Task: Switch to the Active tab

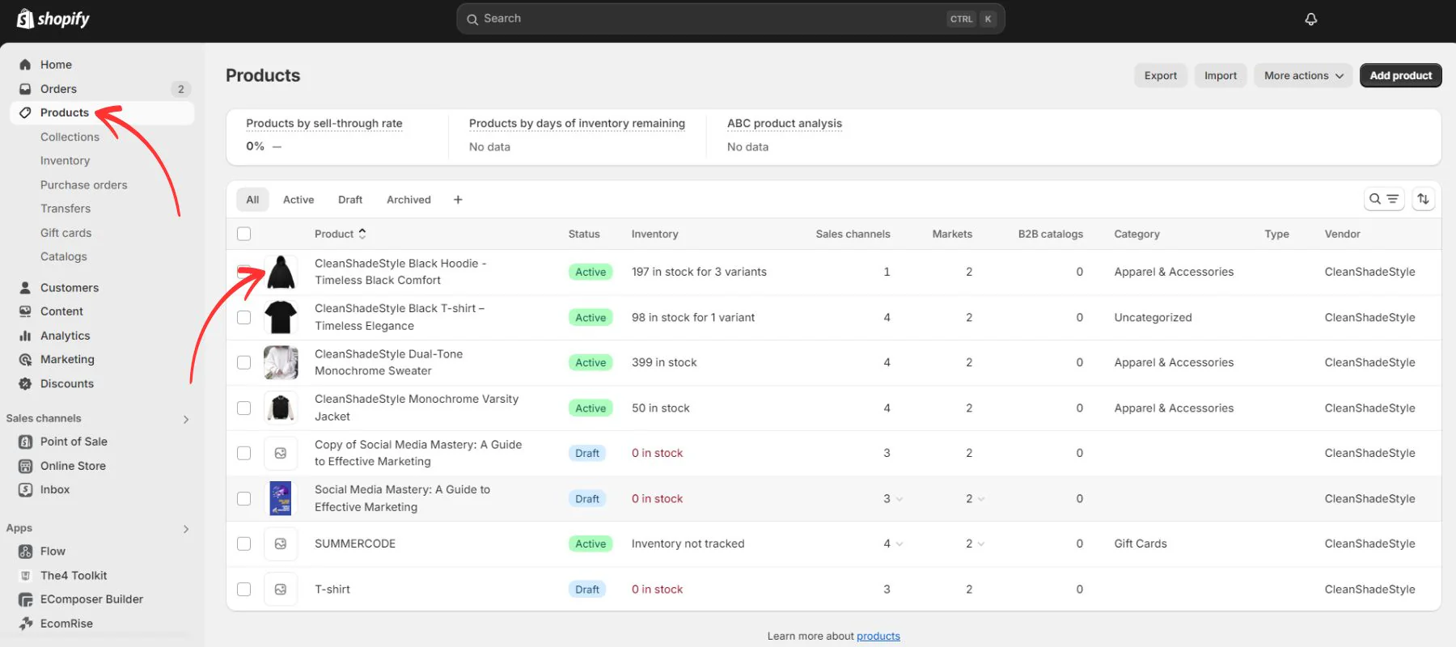Action: (298, 200)
